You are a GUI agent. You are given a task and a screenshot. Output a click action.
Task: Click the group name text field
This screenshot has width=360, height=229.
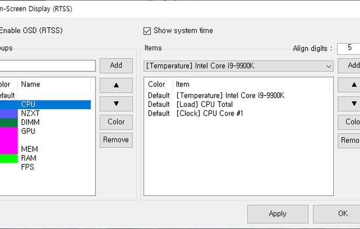(48, 66)
